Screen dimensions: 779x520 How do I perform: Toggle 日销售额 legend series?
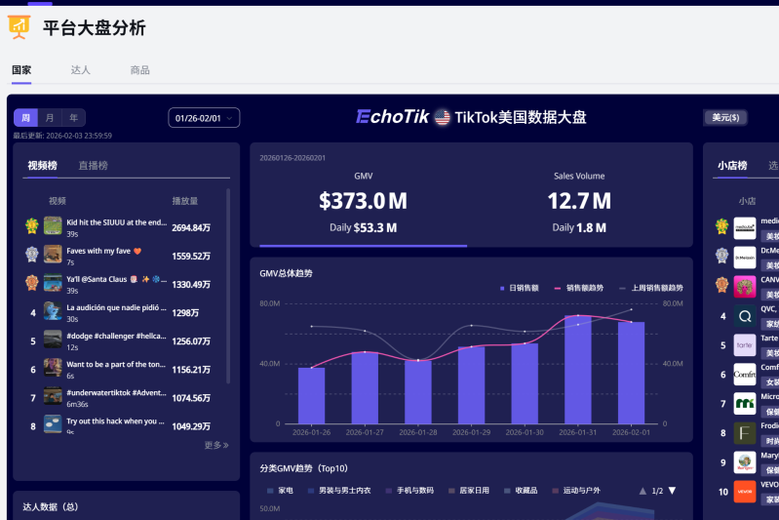click(x=519, y=288)
